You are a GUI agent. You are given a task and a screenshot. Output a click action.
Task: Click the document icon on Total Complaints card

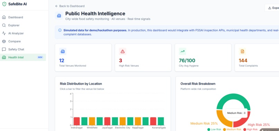242,52
